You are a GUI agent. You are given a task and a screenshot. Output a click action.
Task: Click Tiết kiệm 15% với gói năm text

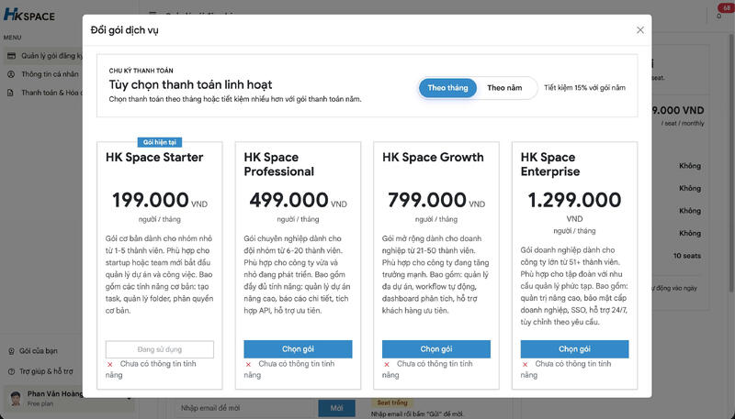click(x=584, y=88)
